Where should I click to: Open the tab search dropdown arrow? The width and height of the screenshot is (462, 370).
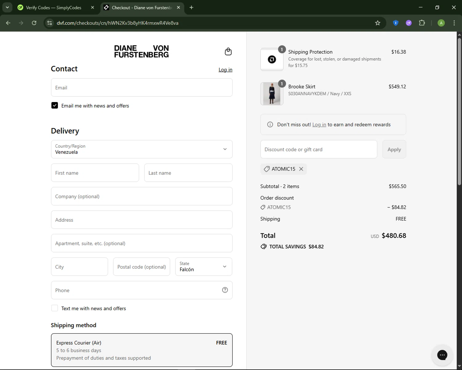pos(7,7)
